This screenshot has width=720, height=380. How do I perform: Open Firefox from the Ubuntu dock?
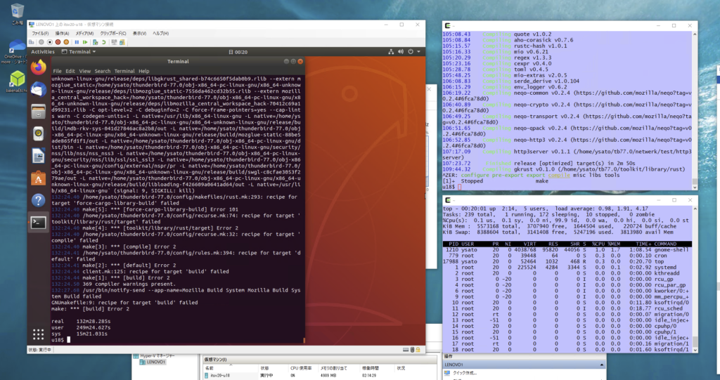pos(38,67)
